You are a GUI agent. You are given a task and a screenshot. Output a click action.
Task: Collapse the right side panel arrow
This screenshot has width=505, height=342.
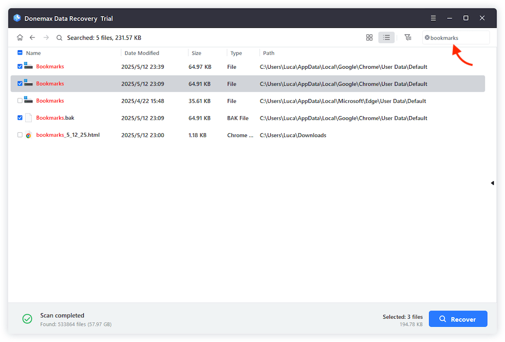(x=492, y=183)
